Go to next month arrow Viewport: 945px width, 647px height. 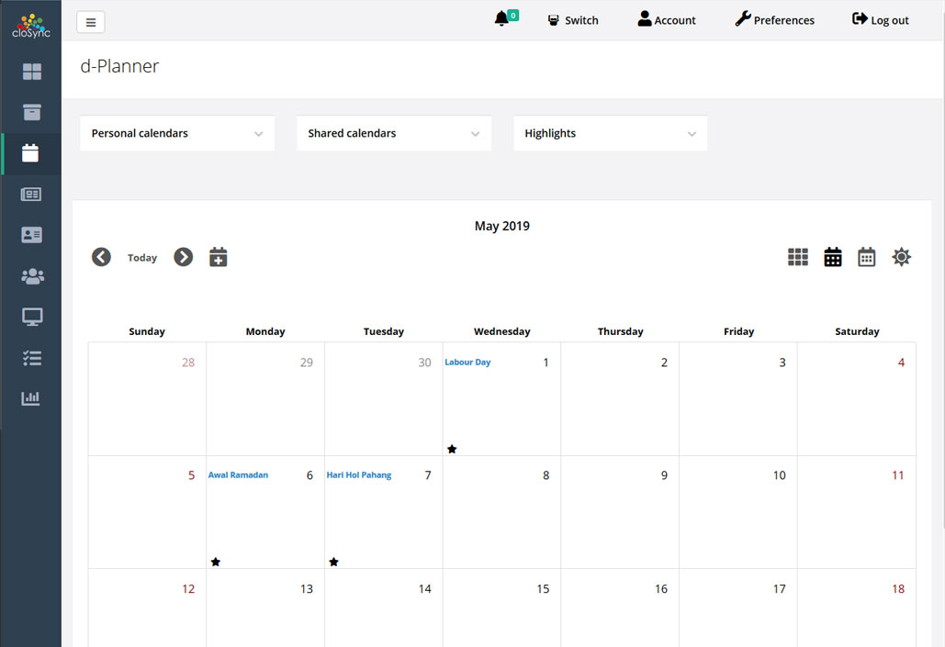[184, 257]
